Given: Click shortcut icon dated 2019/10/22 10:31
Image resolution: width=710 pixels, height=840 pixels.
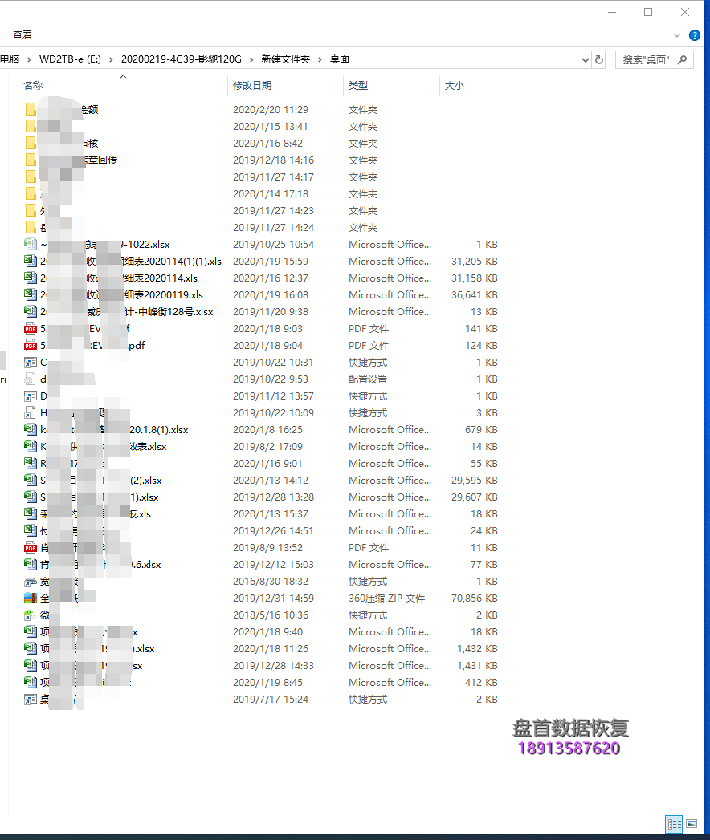Looking at the screenshot, I should click(31, 363).
